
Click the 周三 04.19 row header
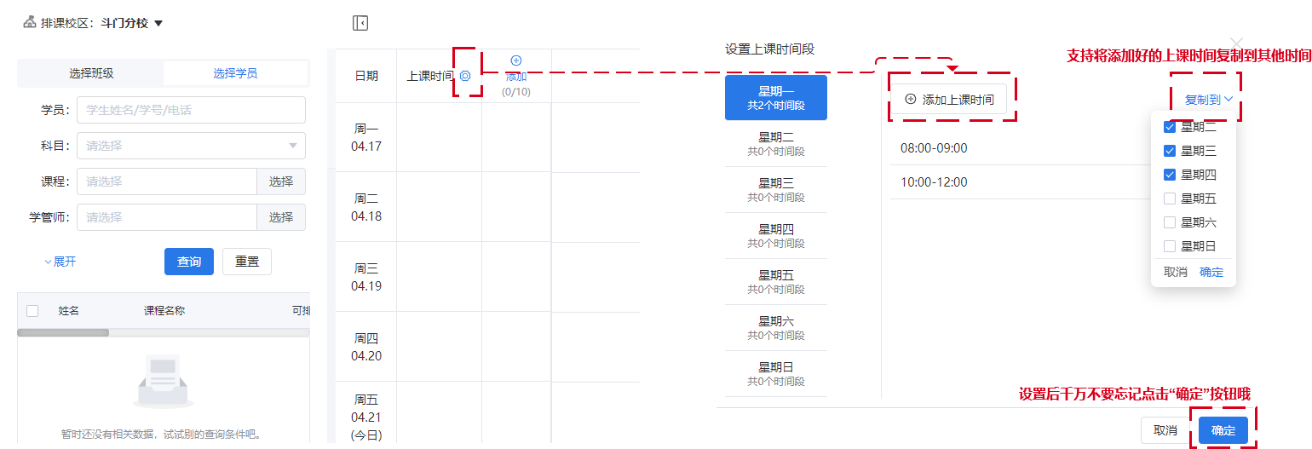(x=366, y=277)
